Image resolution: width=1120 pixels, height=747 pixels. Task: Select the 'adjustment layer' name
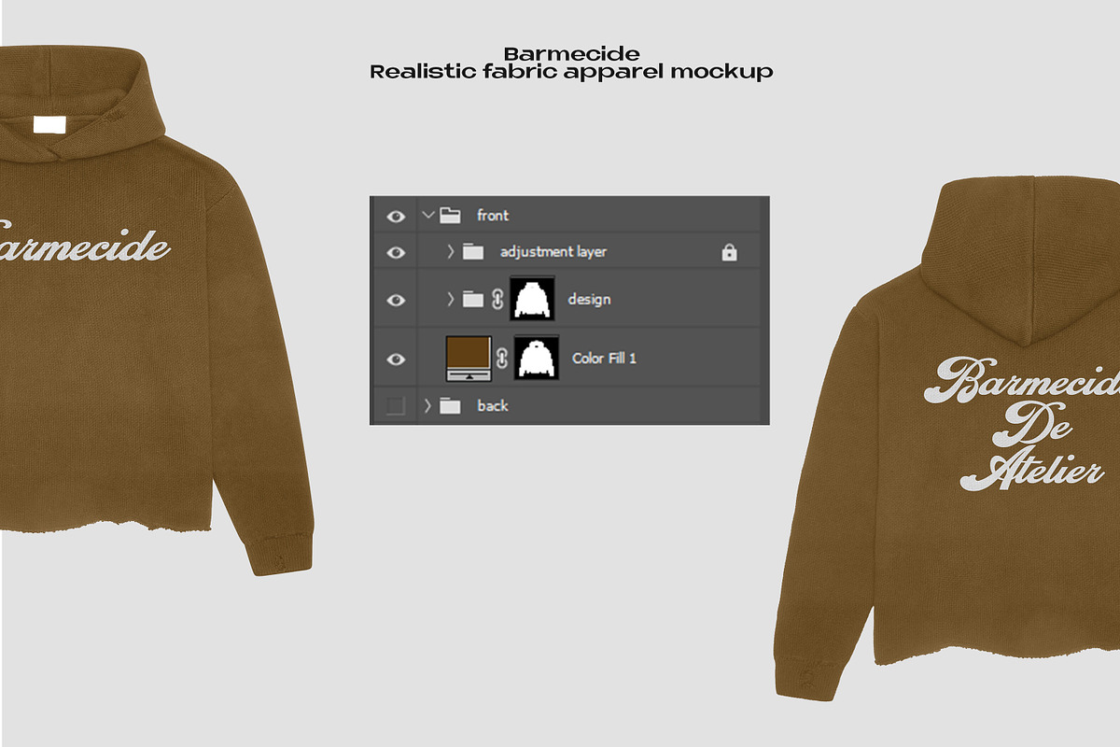pyautogui.click(x=553, y=252)
